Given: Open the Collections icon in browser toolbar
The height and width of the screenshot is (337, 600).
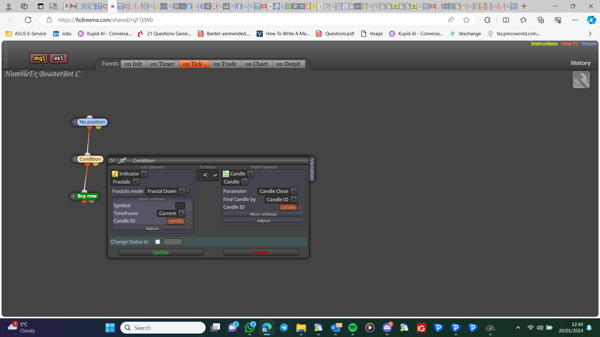Looking at the screenshot, I should click(540, 20).
